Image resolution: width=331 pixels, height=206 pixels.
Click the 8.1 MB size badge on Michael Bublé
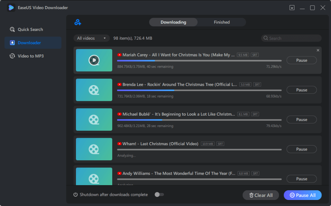point(243,114)
